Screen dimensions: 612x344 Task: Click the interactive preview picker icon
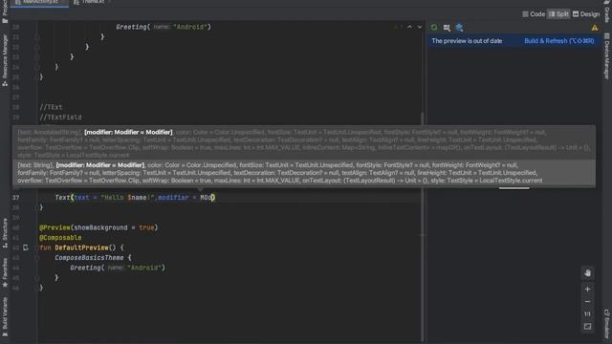tap(447, 28)
